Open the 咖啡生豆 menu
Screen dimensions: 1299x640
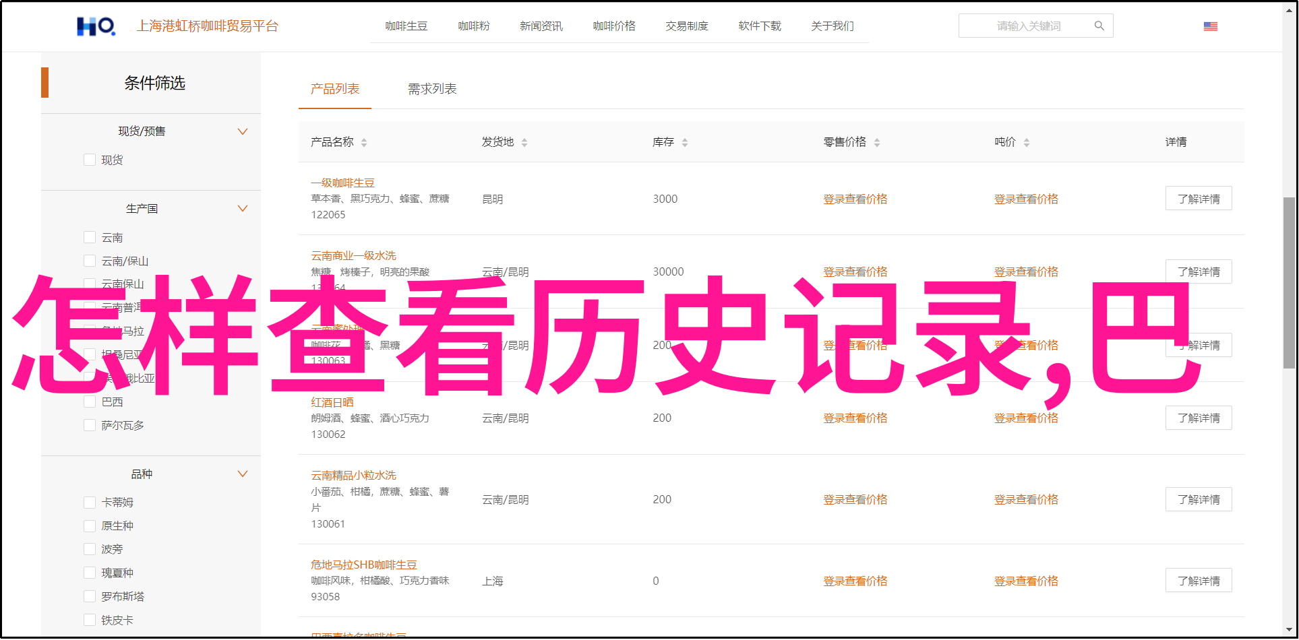pos(406,26)
